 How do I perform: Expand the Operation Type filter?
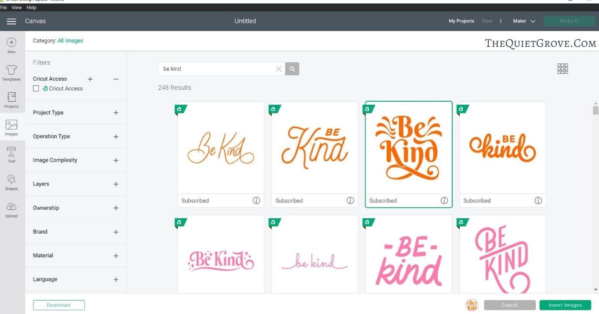tap(116, 137)
